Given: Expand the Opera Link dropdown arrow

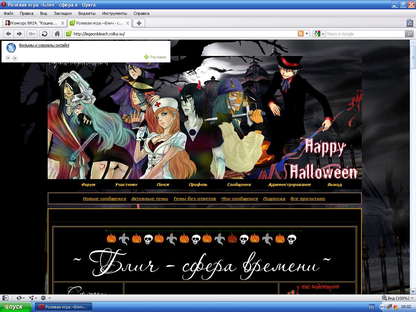Looking at the screenshot, I should pyautogui.click(x=24, y=298).
